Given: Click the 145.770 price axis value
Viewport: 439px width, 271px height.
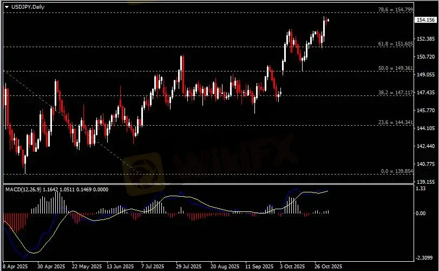Looking at the screenshot, I should point(425,111).
